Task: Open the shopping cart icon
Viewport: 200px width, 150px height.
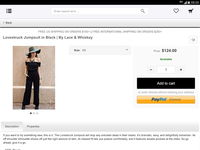Action: pos(191,11)
